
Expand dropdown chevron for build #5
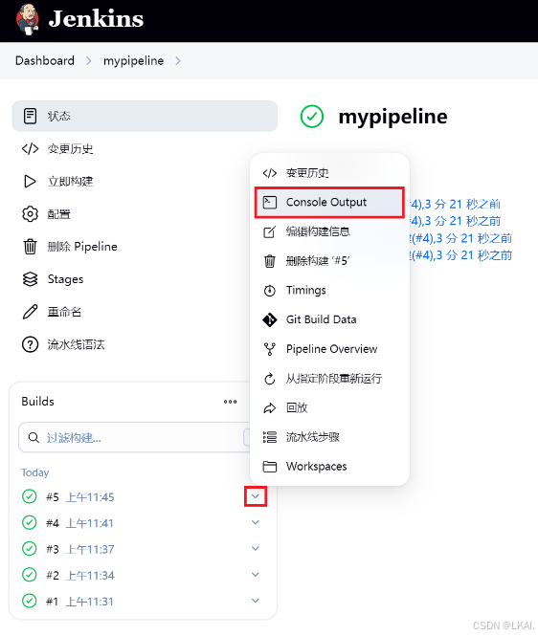[x=256, y=496]
